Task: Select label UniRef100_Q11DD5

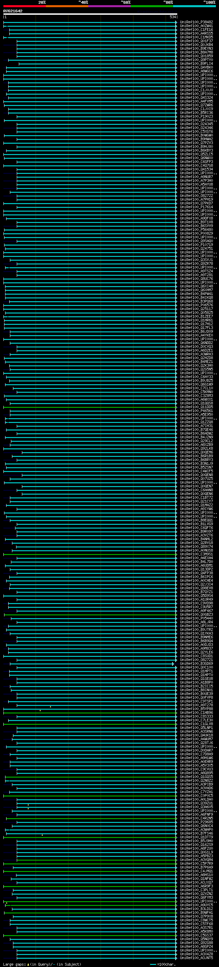Action: coord(196,407)
